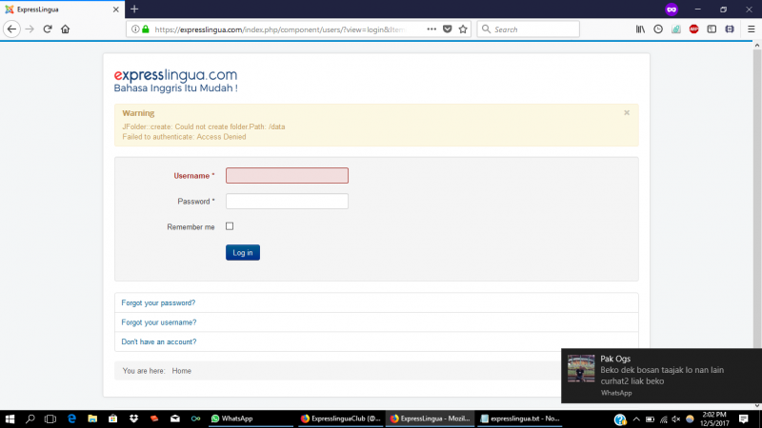Image resolution: width=762 pixels, height=428 pixels.
Task: Dismiss the Warning message box
Action: [x=627, y=112]
